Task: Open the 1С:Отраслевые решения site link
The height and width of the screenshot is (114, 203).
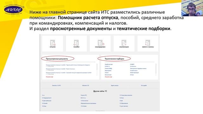Action: (126, 95)
